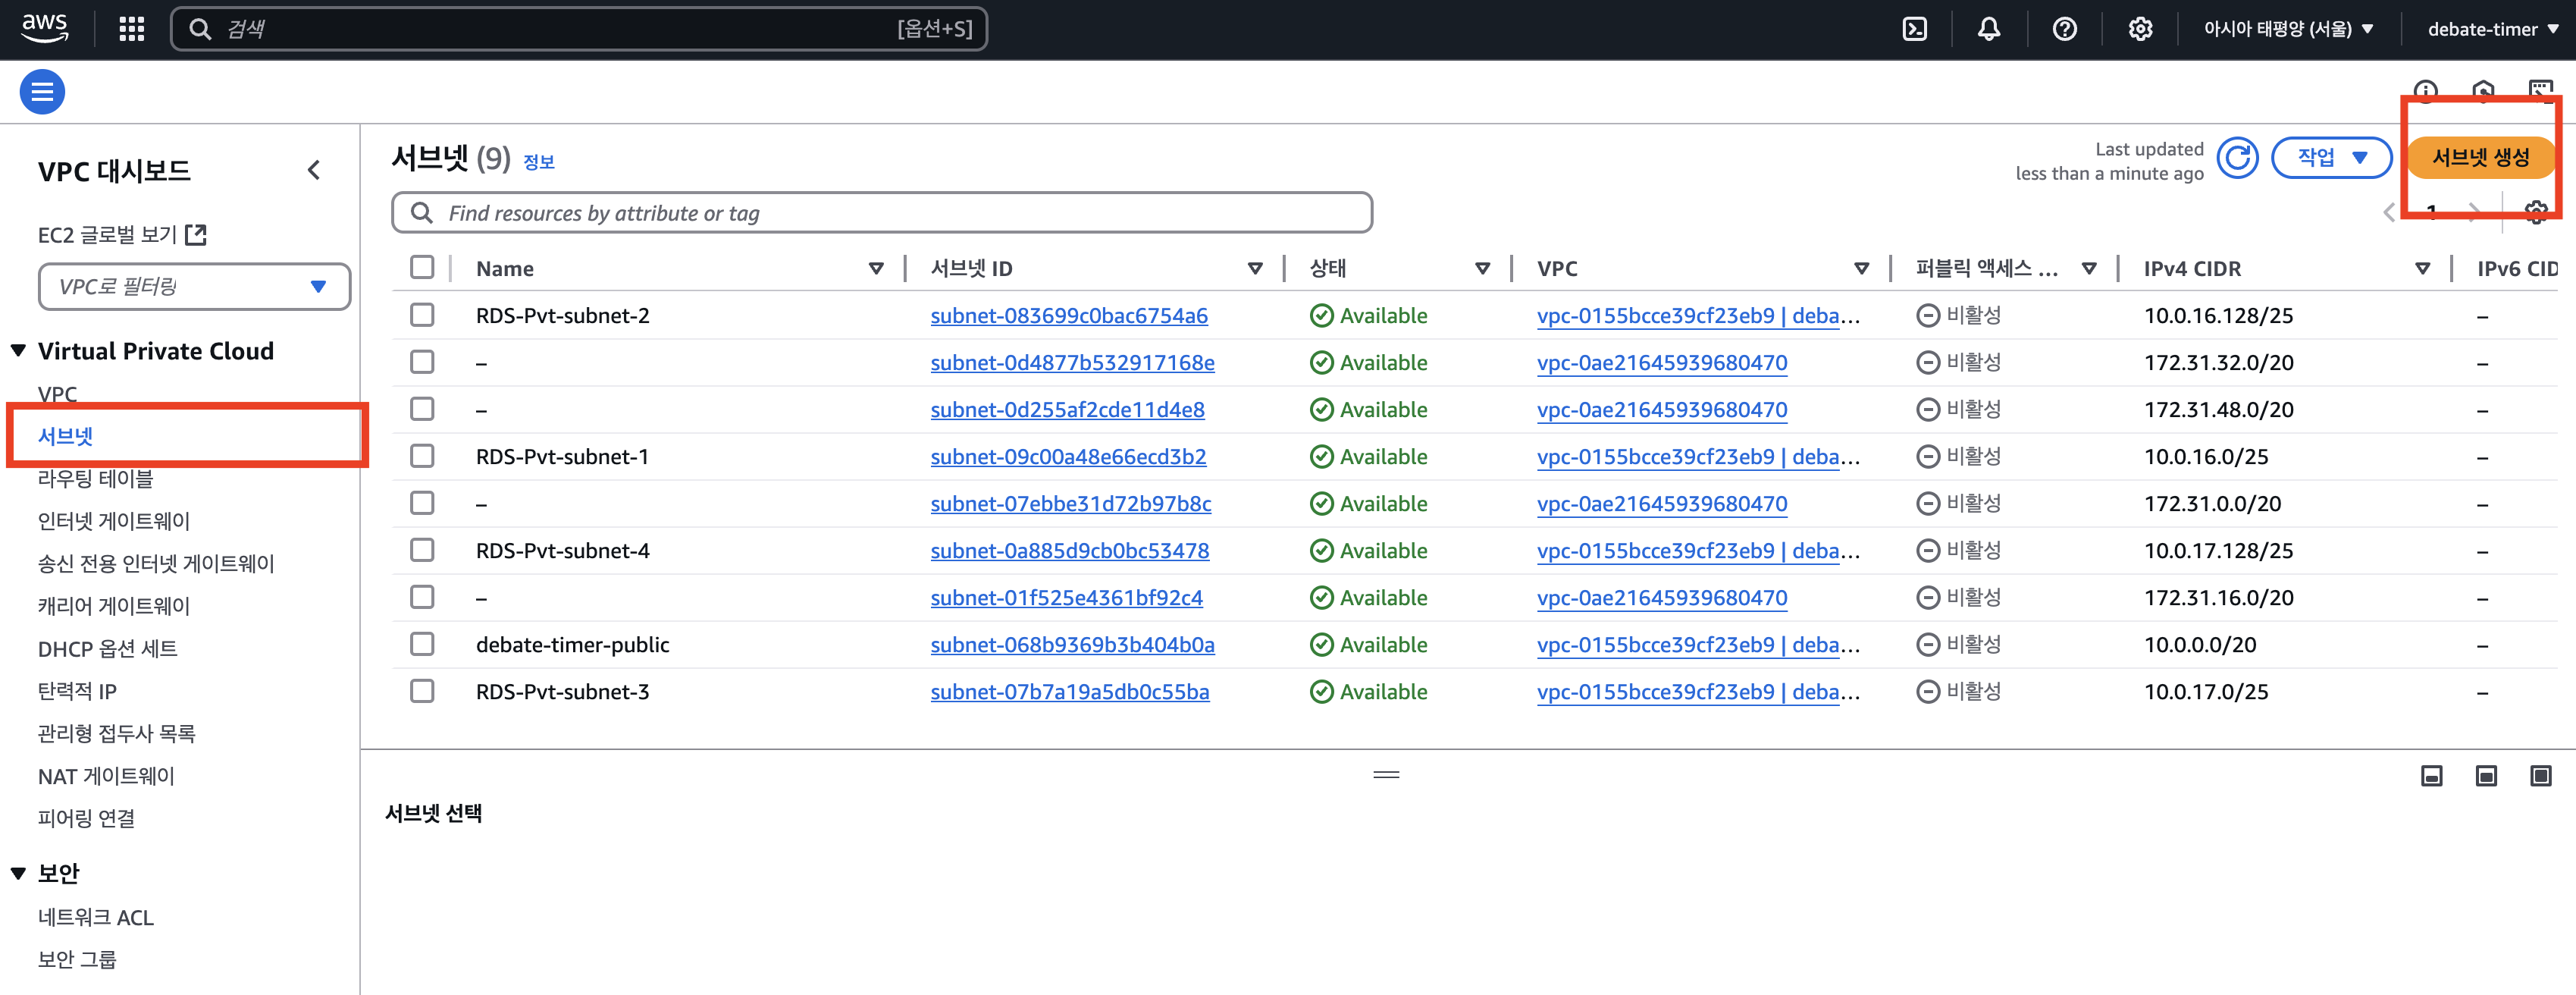Screen dimensions: 2576x995
Task: Open the services grid menu icon
Action: (x=132, y=29)
